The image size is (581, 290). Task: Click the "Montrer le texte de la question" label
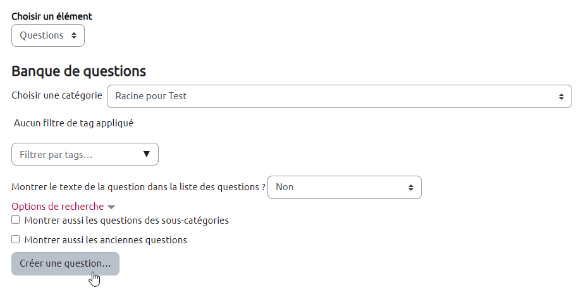click(x=138, y=187)
